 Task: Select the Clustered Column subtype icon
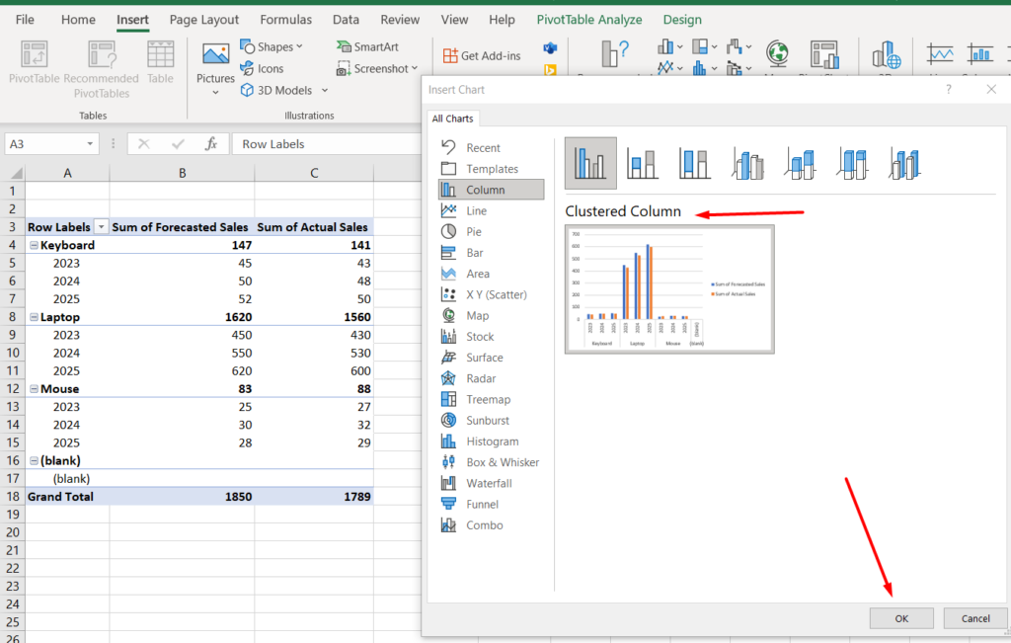(x=590, y=163)
